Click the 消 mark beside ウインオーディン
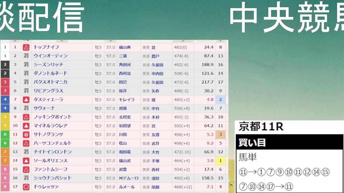344x193 pixels. pyautogui.click(x=26, y=56)
